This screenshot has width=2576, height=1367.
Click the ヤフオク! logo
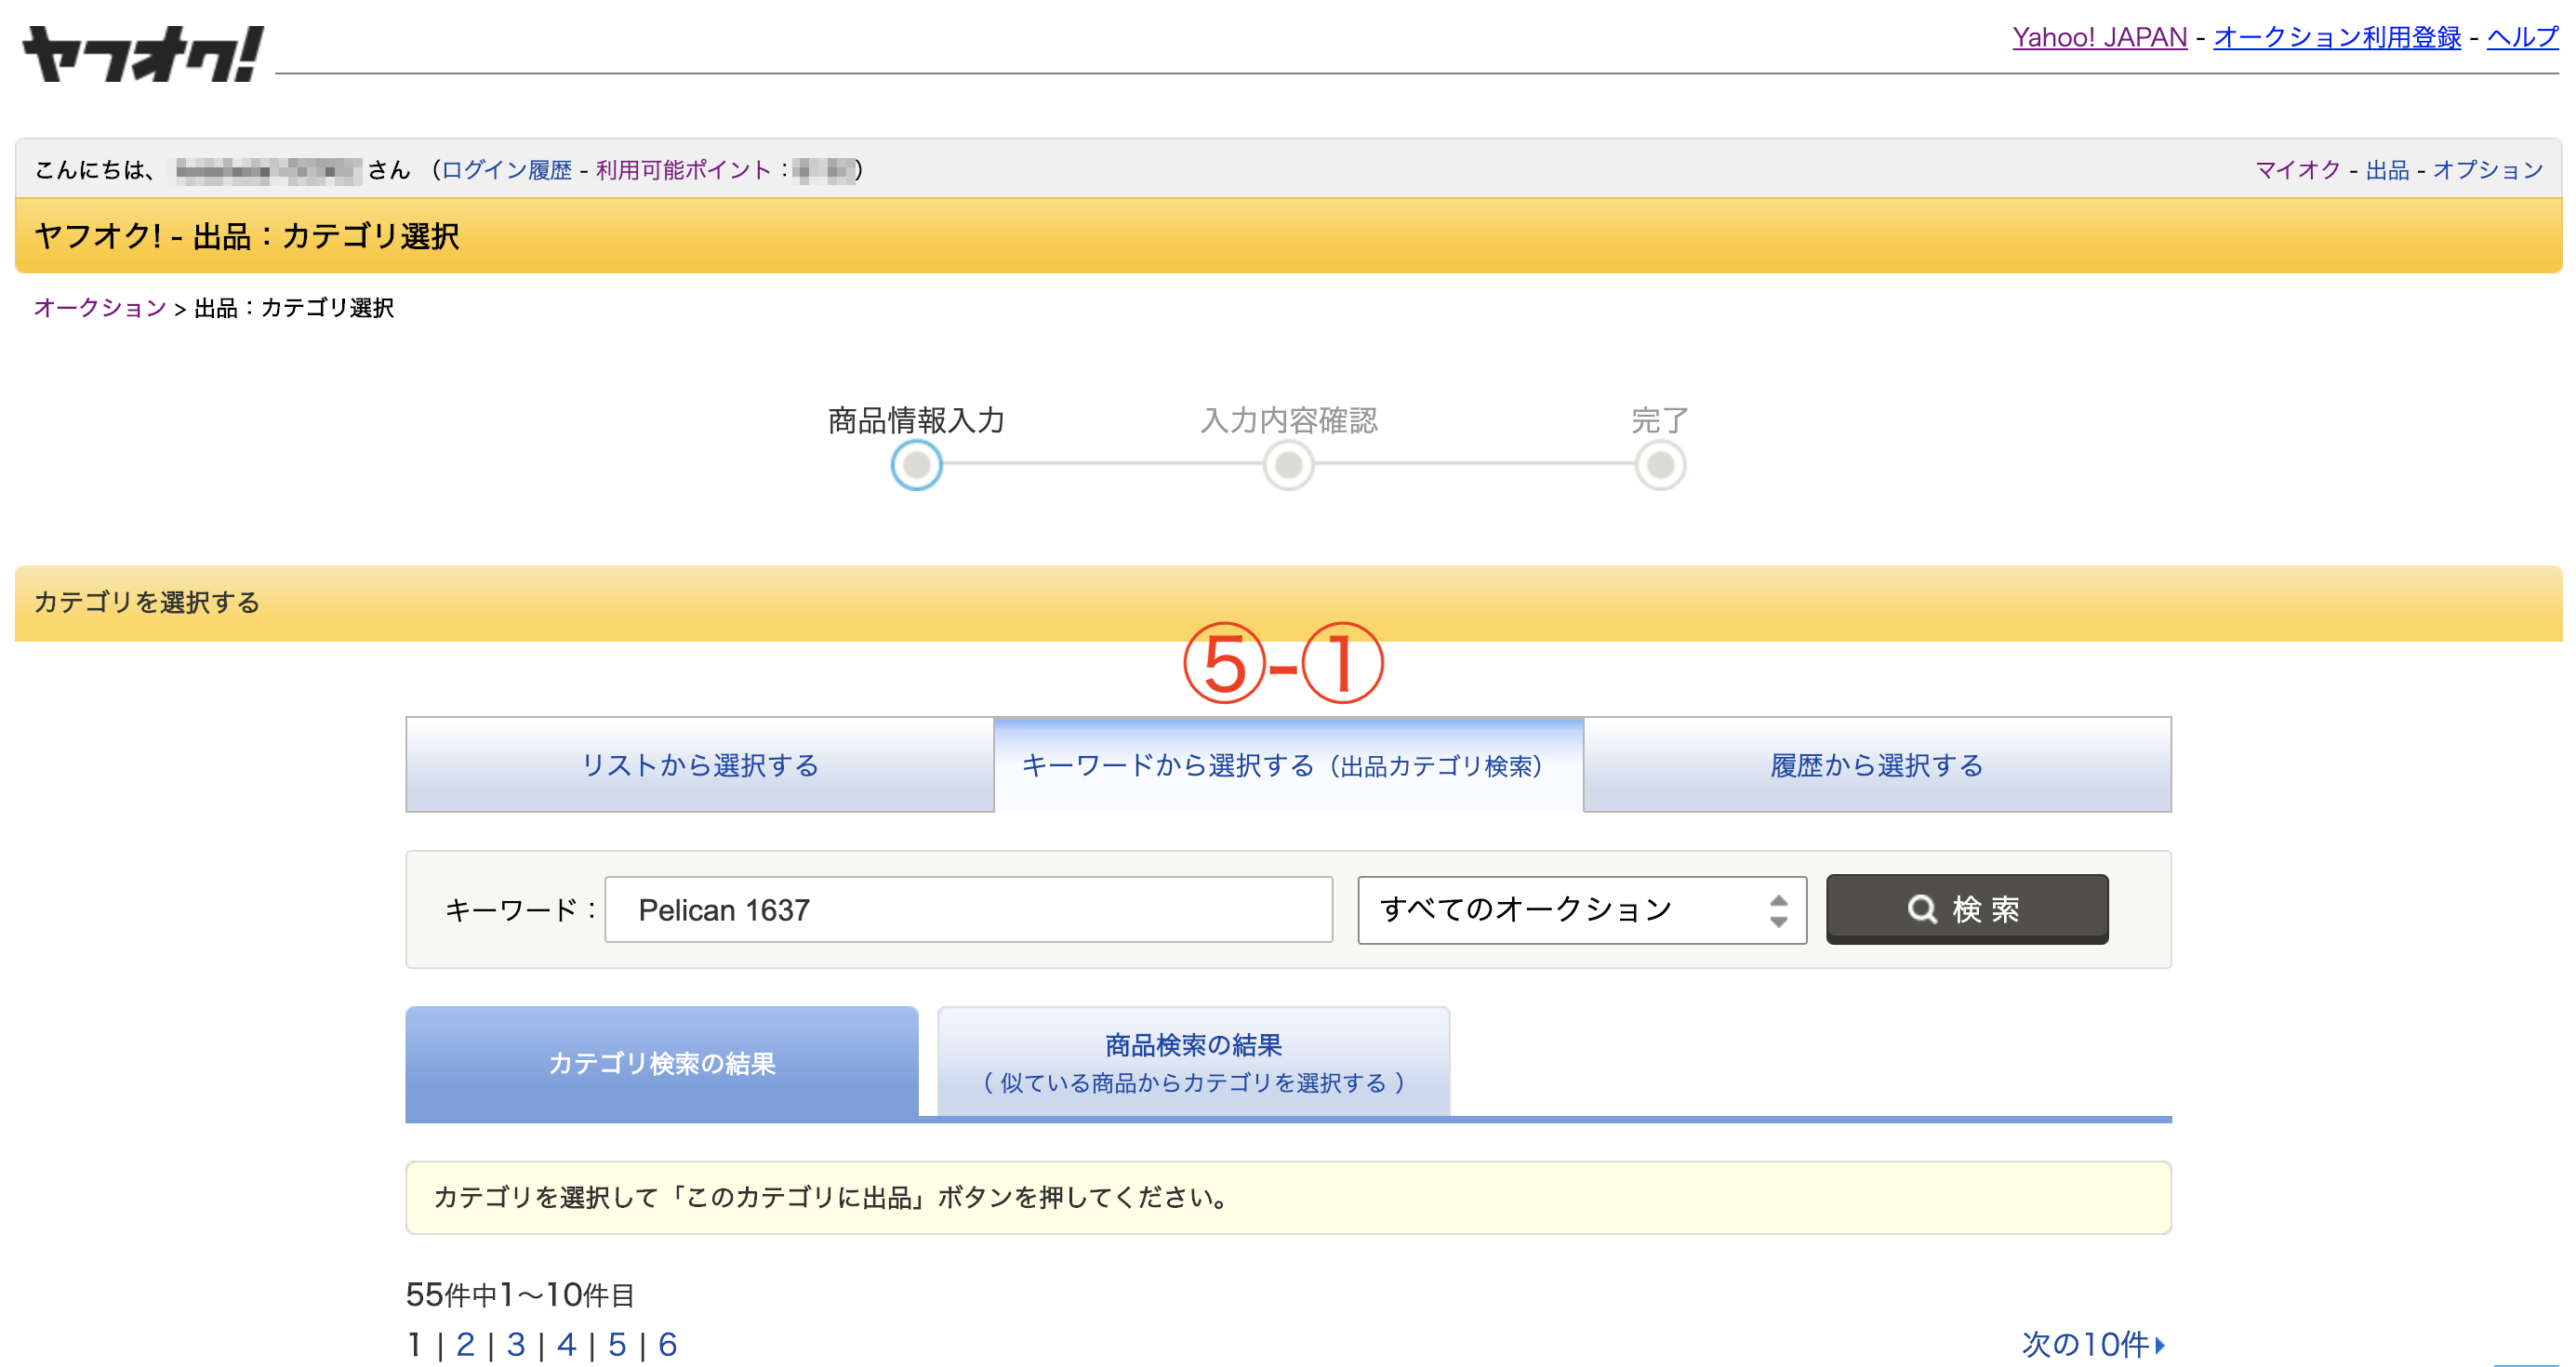(x=142, y=54)
